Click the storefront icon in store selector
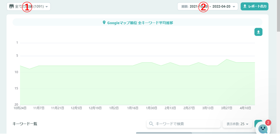Image resolution: width=280 pixels, height=134 pixels. pyautogui.click(x=11, y=6)
